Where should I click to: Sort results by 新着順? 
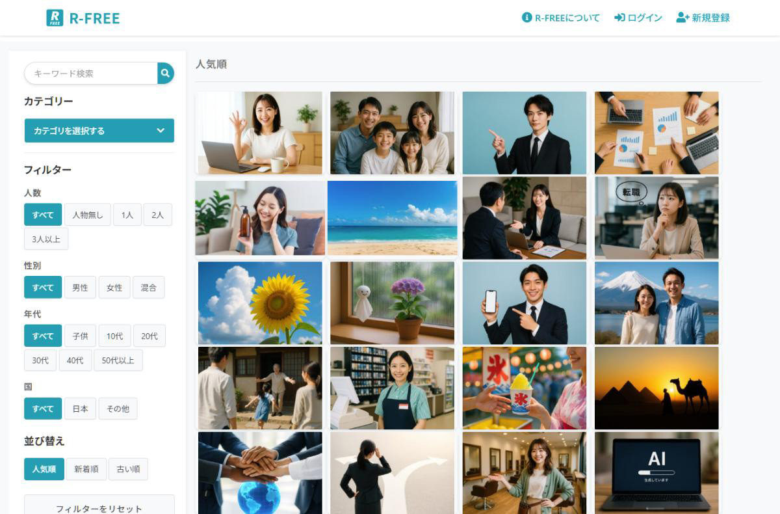tap(86, 469)
